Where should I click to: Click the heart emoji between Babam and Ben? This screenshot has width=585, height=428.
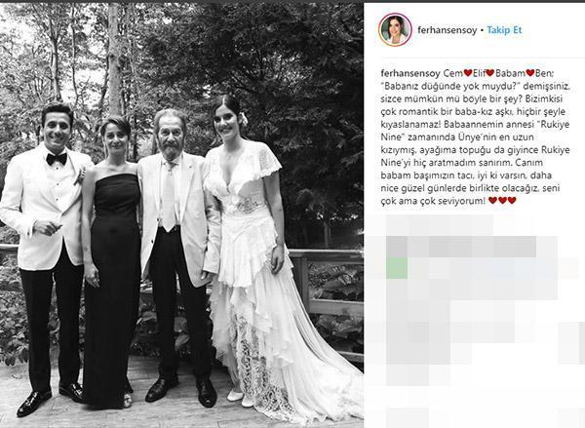tap(529, 73)
